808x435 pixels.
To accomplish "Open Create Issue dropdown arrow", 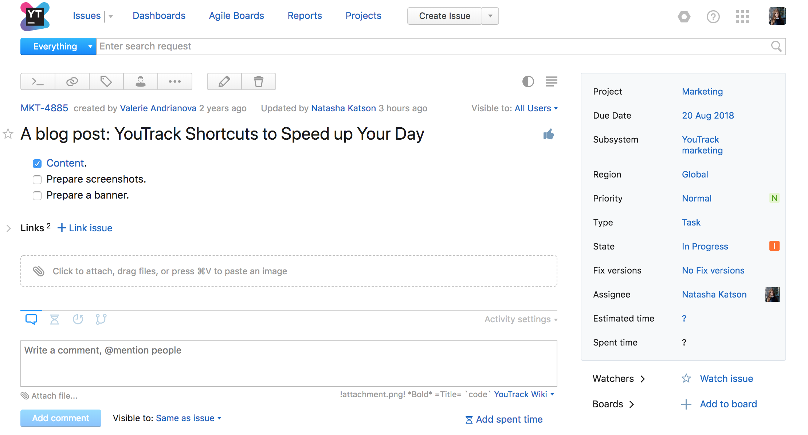I will pos(490,16).
